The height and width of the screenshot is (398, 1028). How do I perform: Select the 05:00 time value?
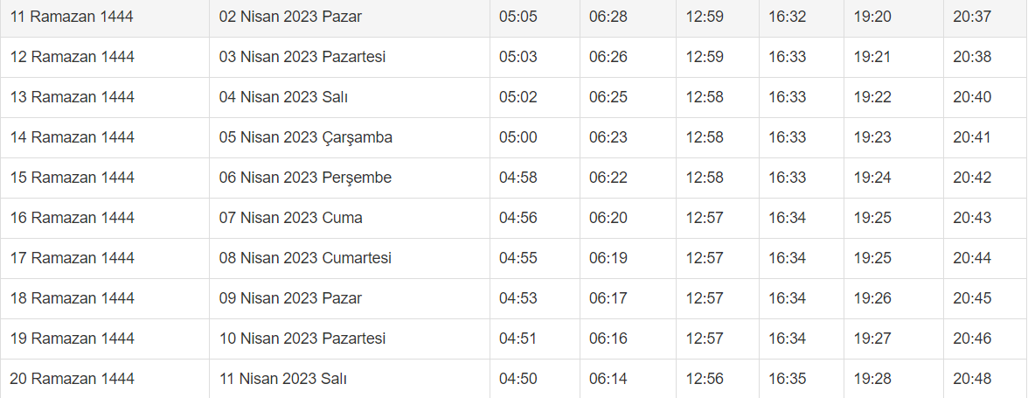point(518,137)
